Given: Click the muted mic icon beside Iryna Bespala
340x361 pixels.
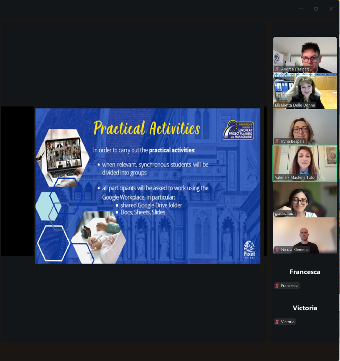Looking at the screenshot, I should (277, 141).
